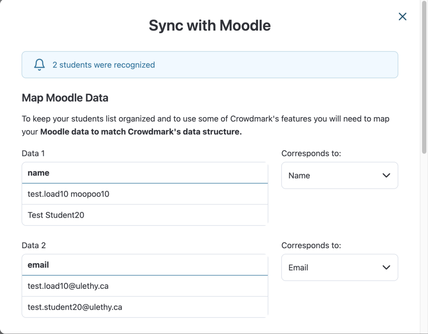Click the second 'Corresponds to:' label
The image size is (428, 334).
311,245
